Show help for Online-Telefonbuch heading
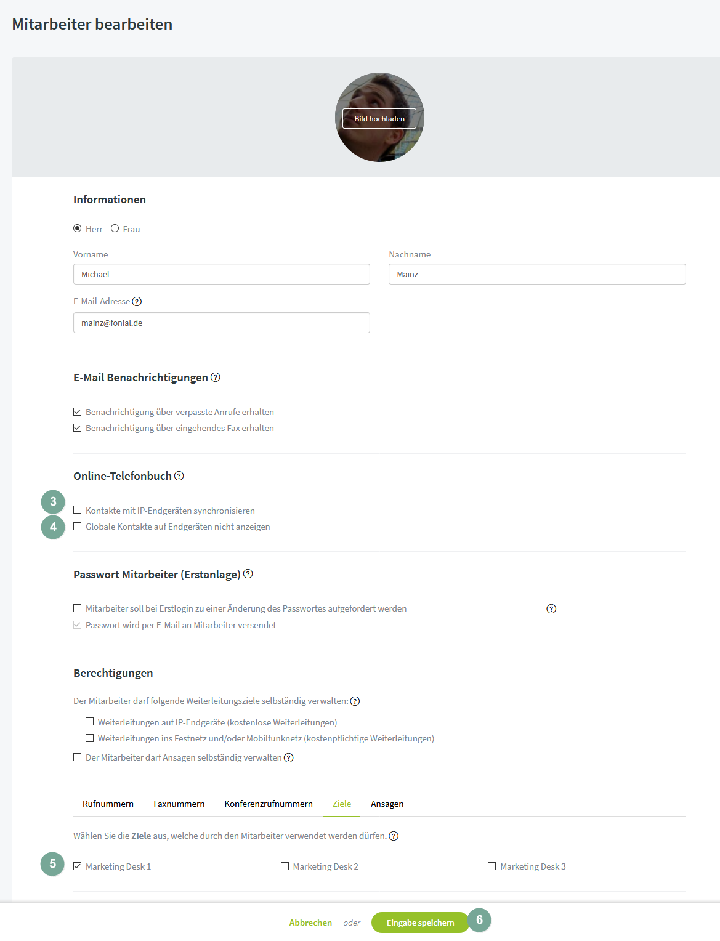 (179, 476)
